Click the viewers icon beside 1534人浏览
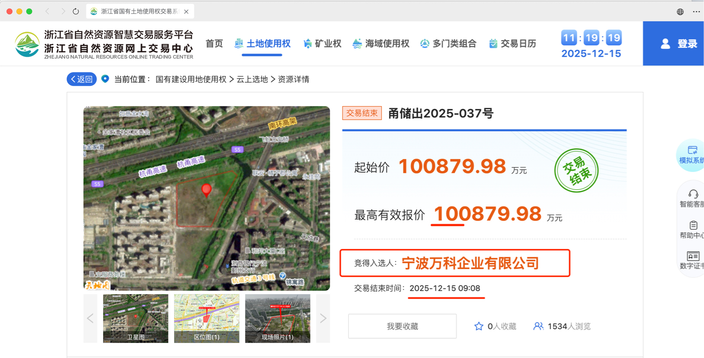This screenshot has width=704, height=358. point(538,326)
